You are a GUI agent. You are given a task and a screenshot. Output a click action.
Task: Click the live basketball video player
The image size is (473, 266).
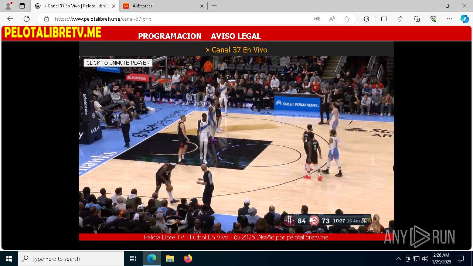tap(236, 144)
